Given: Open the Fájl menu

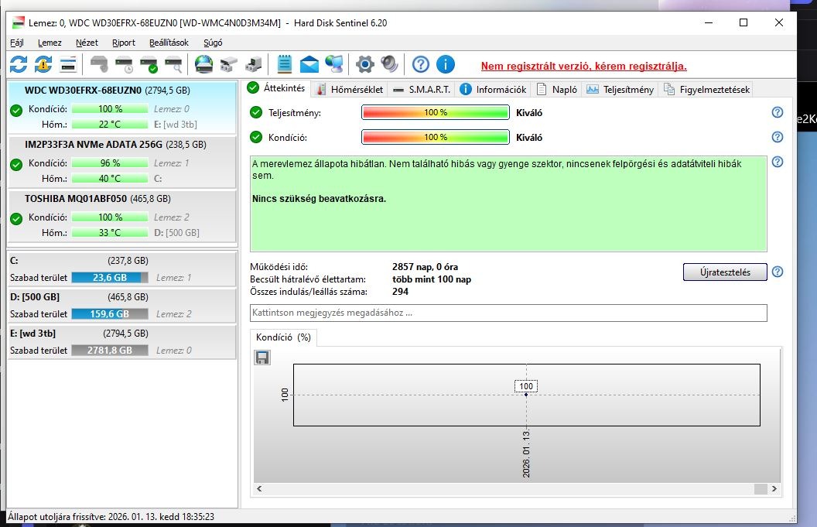Looking at the screenshot, I should pyautogui.click(x=17, y=43).
